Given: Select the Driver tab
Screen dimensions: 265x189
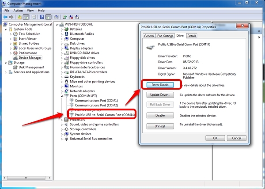Looking at the screenshot, I should [180, 36].
